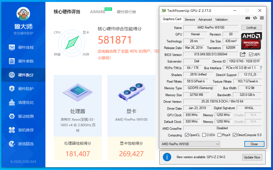Select the AIMARK tab
Screen dimensions: 273x170
pyautogui.click(x=98, y=12)
